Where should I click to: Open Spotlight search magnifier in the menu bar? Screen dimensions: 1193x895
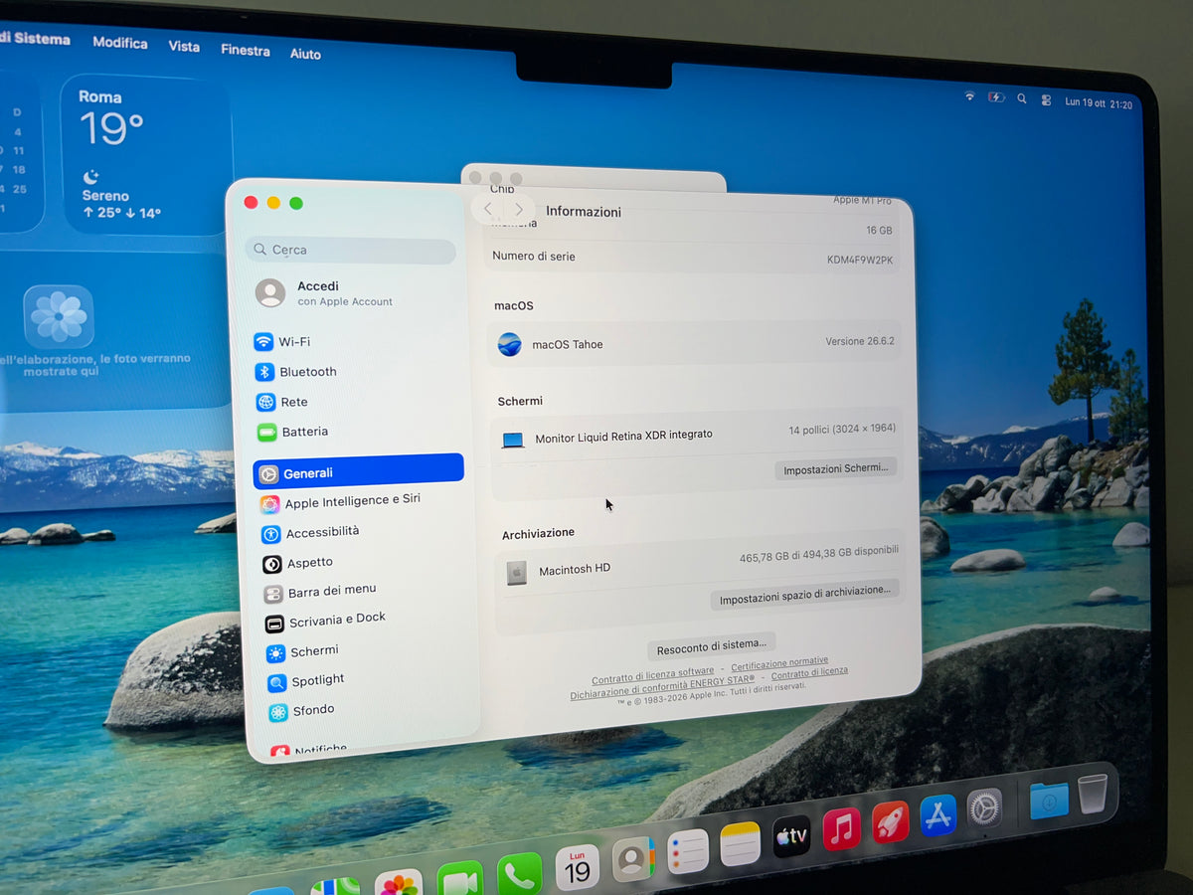tap(1022, 99)
